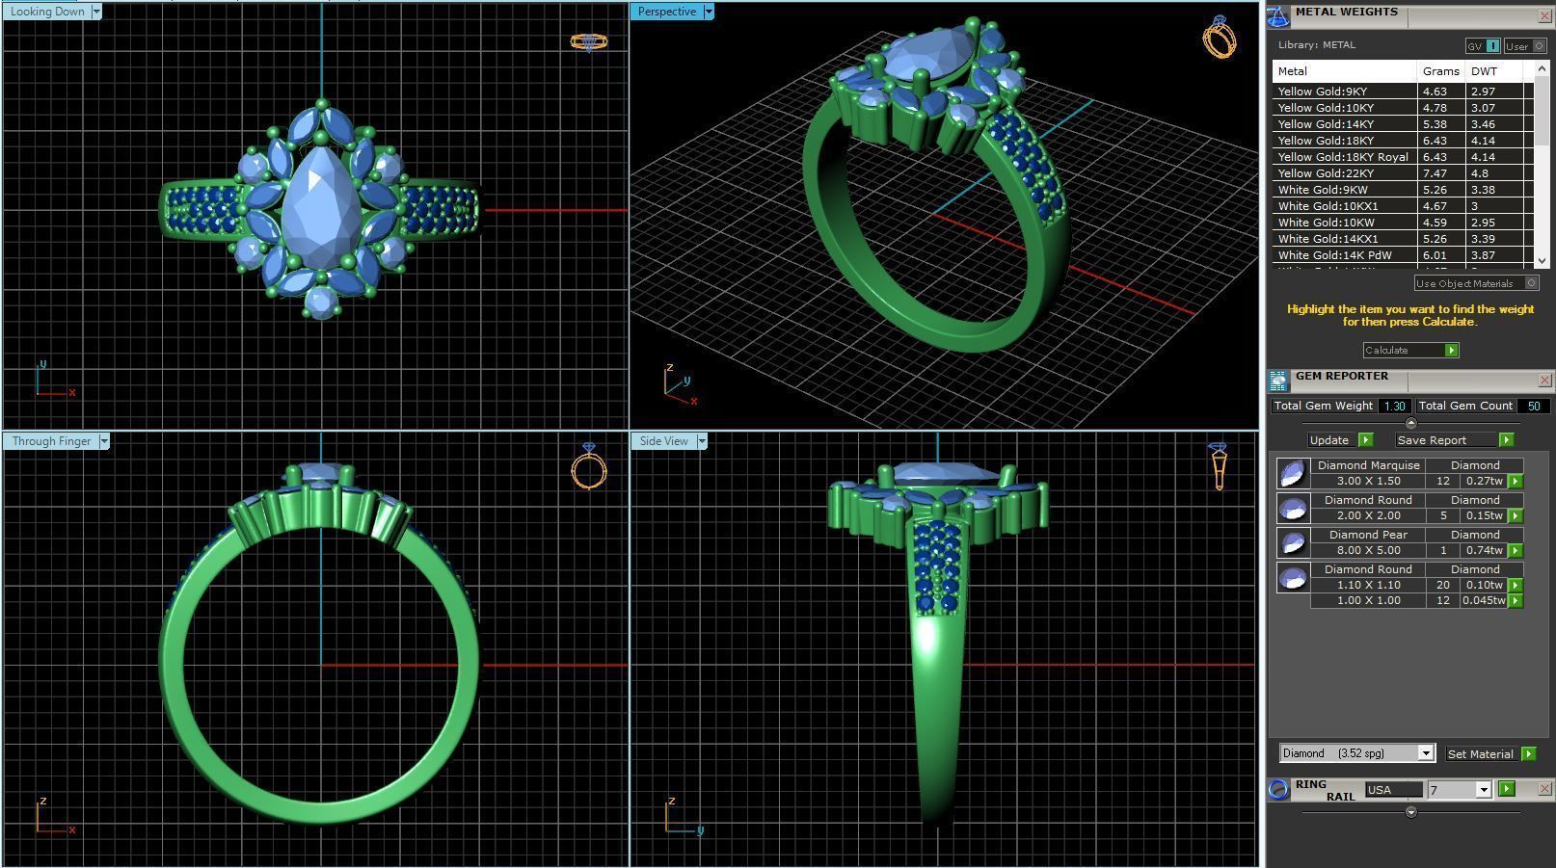Select the Yellow Gold:14KY row
The width and height of the screenshot is (1556, 868).
tap(1403, 124)
